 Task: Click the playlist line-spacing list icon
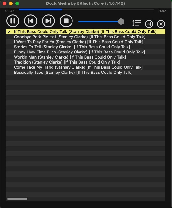pos(137,23)
